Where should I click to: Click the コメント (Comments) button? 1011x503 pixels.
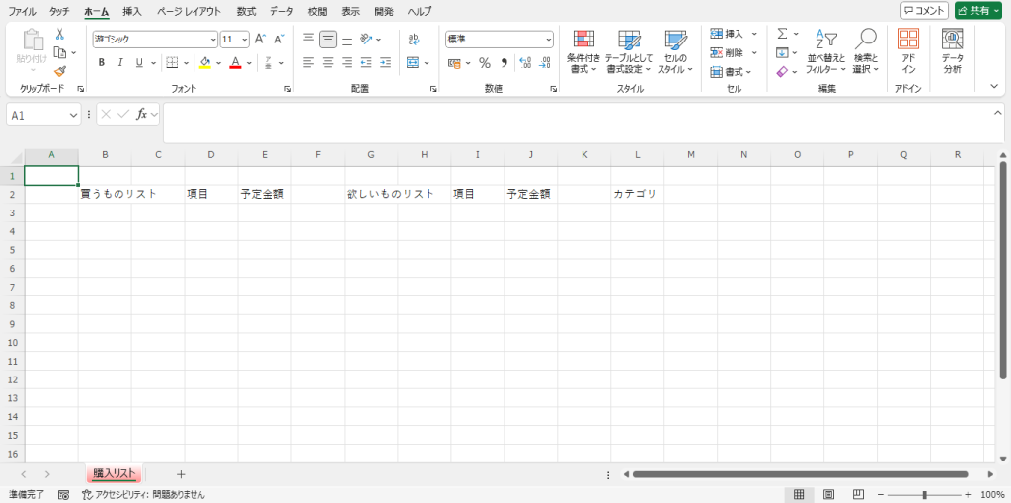click(x=924, y=11)
